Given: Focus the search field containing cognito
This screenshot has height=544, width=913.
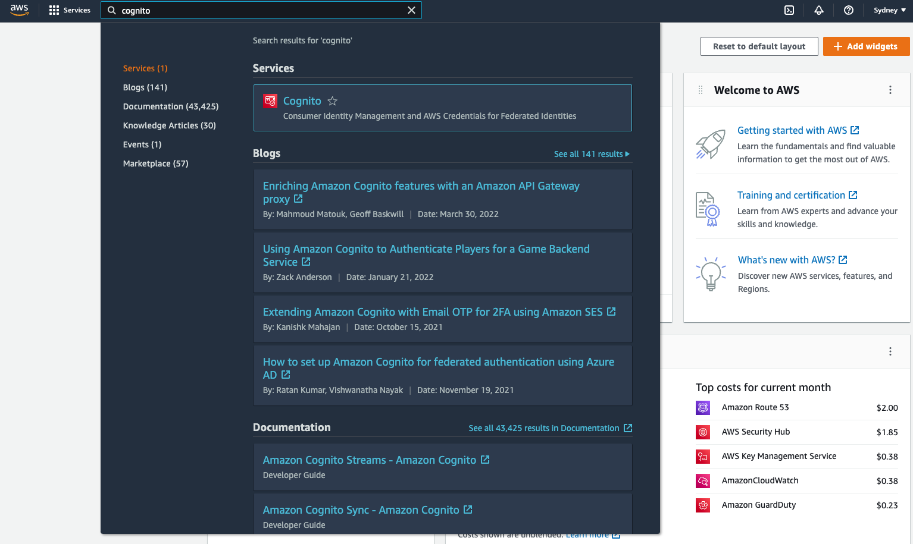Looking at the screenshot, I should 261,10.
